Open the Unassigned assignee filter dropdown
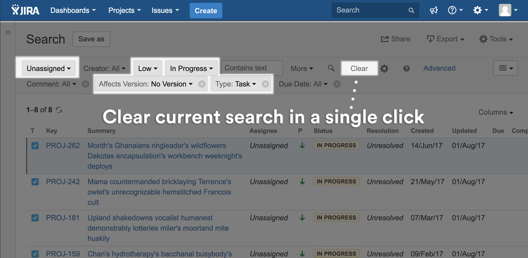Screen dimensions: 528x258 click(x=48, y=68)
